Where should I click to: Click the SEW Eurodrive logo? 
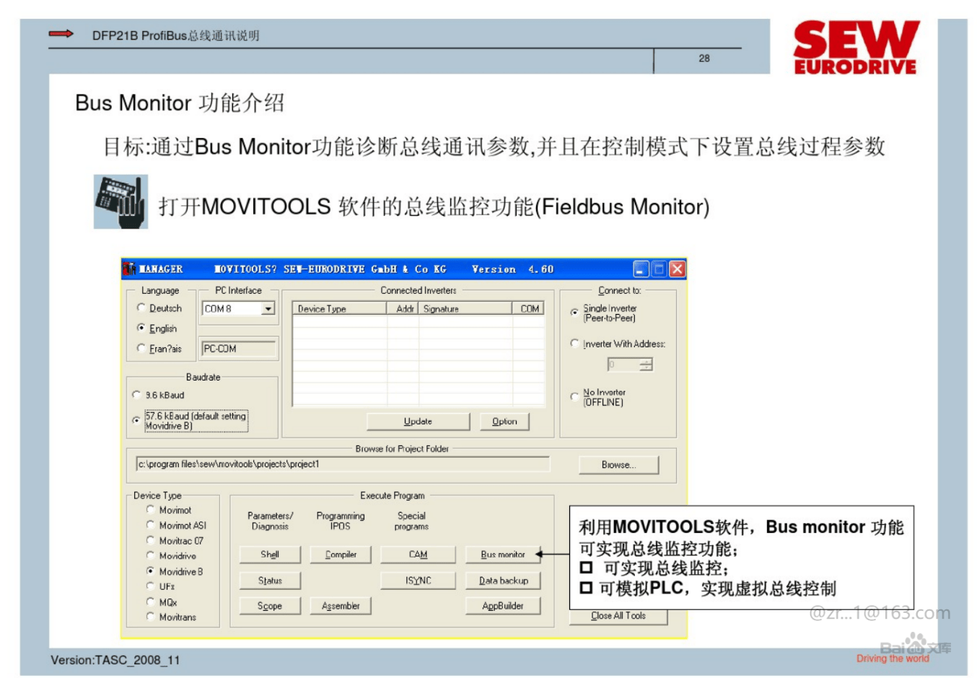click(855, 48)
